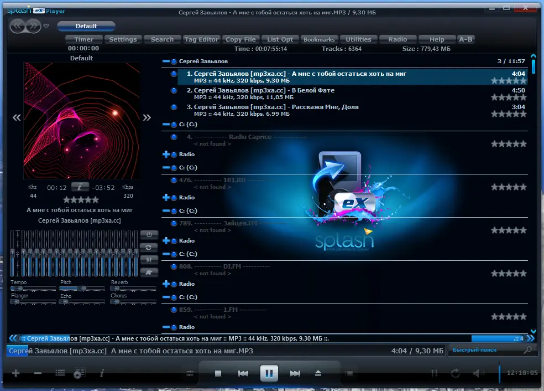Click the left chevrons on the track ticker
Viewport: 544px width, 391px height.
[13, 338]
